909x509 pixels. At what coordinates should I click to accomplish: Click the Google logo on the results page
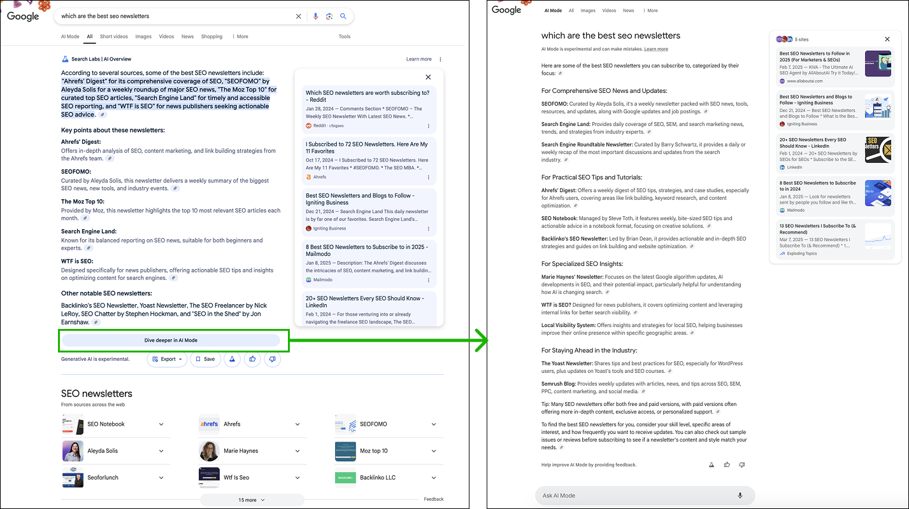click(x=23, y=17)
